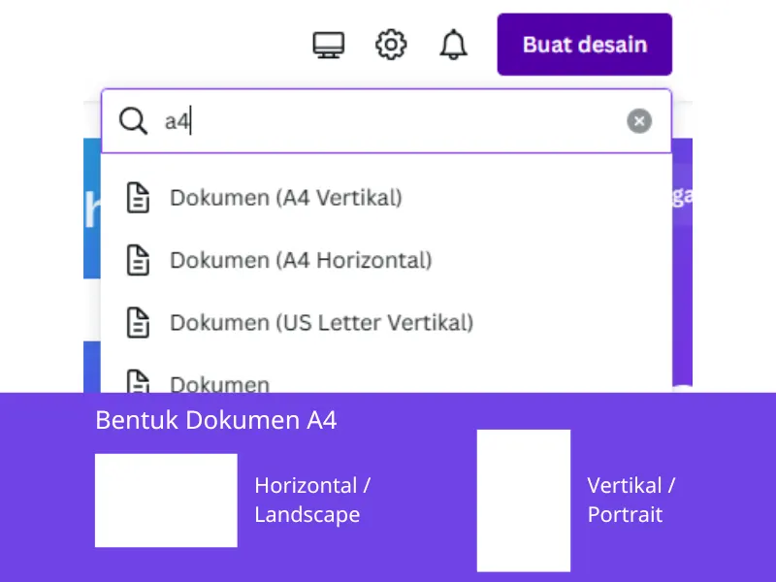Click the Vertikal / Portrait label
This screenshot has width=776, height=582.
click(631, 501)
